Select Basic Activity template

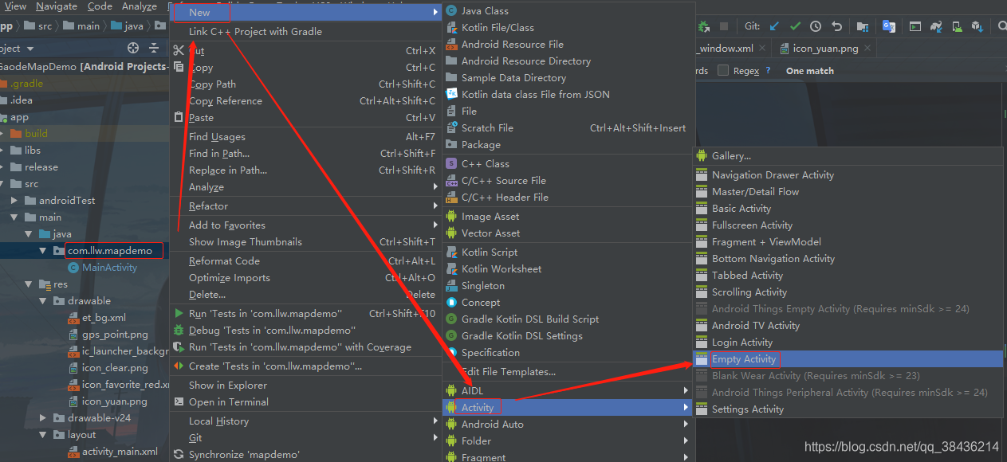(x=848, y=209)
